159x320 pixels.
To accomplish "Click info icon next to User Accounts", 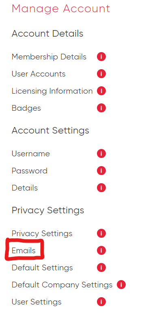I will [101, 74].
